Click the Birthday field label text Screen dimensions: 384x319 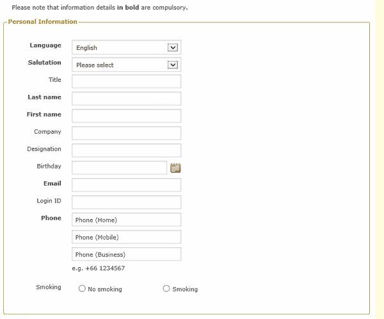point(49,166)
